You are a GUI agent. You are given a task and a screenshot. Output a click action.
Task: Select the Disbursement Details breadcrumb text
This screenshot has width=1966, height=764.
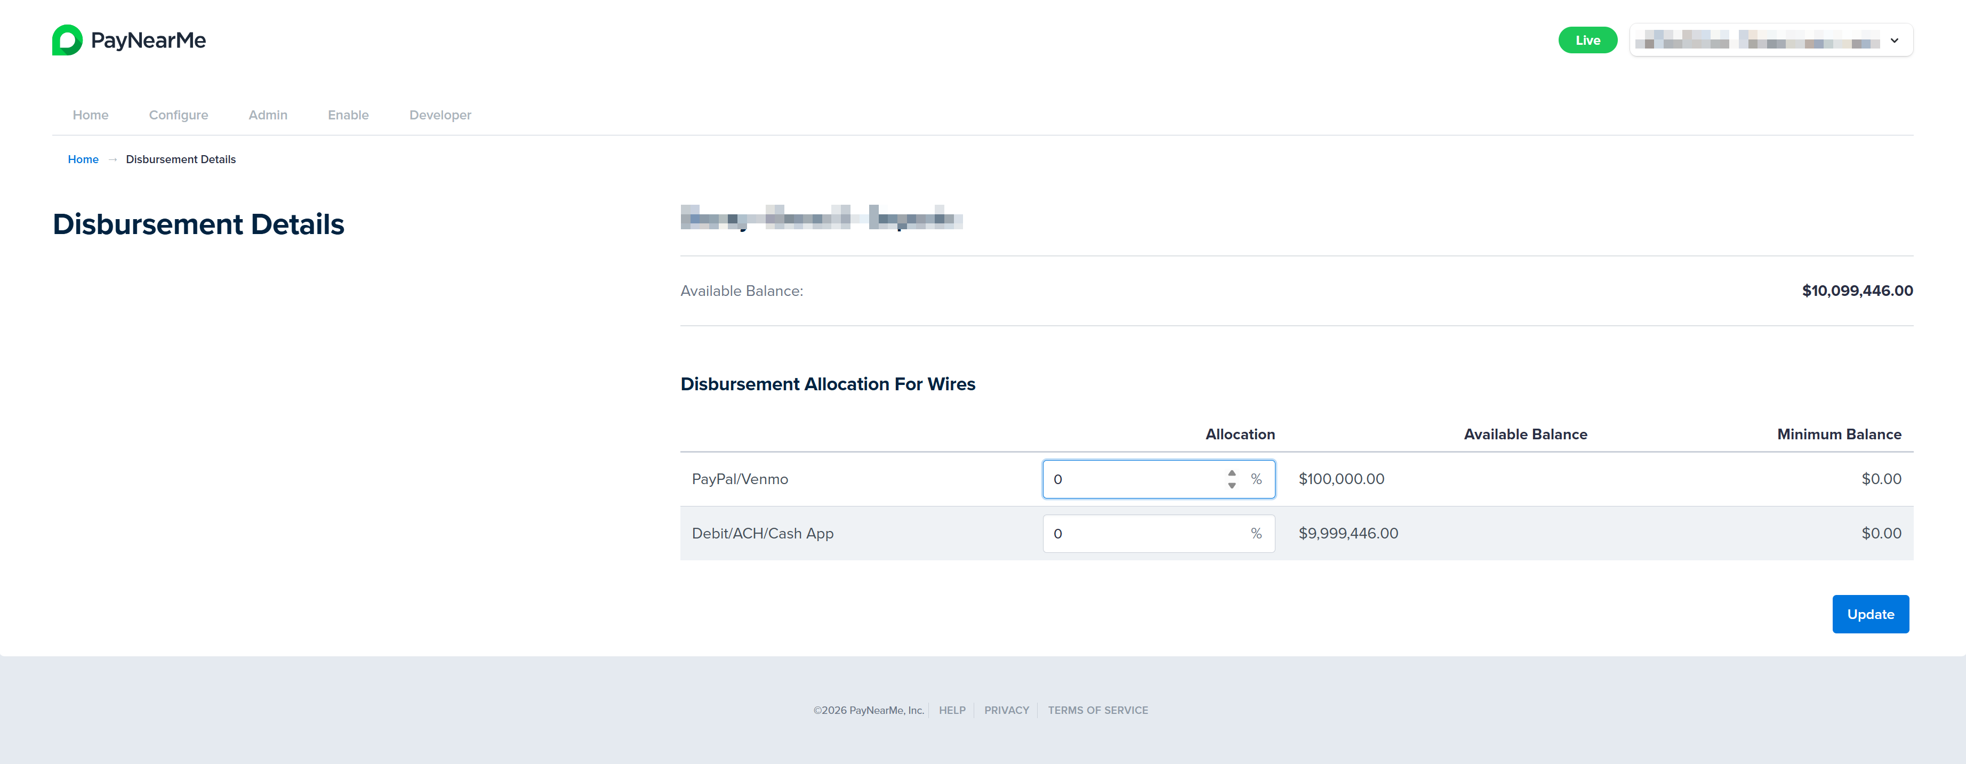coord(181,159)
